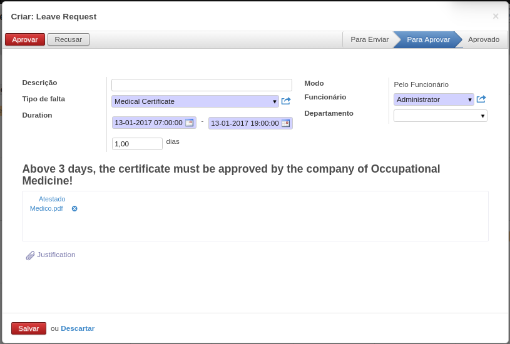Select the Aprovado status stage

483,39
